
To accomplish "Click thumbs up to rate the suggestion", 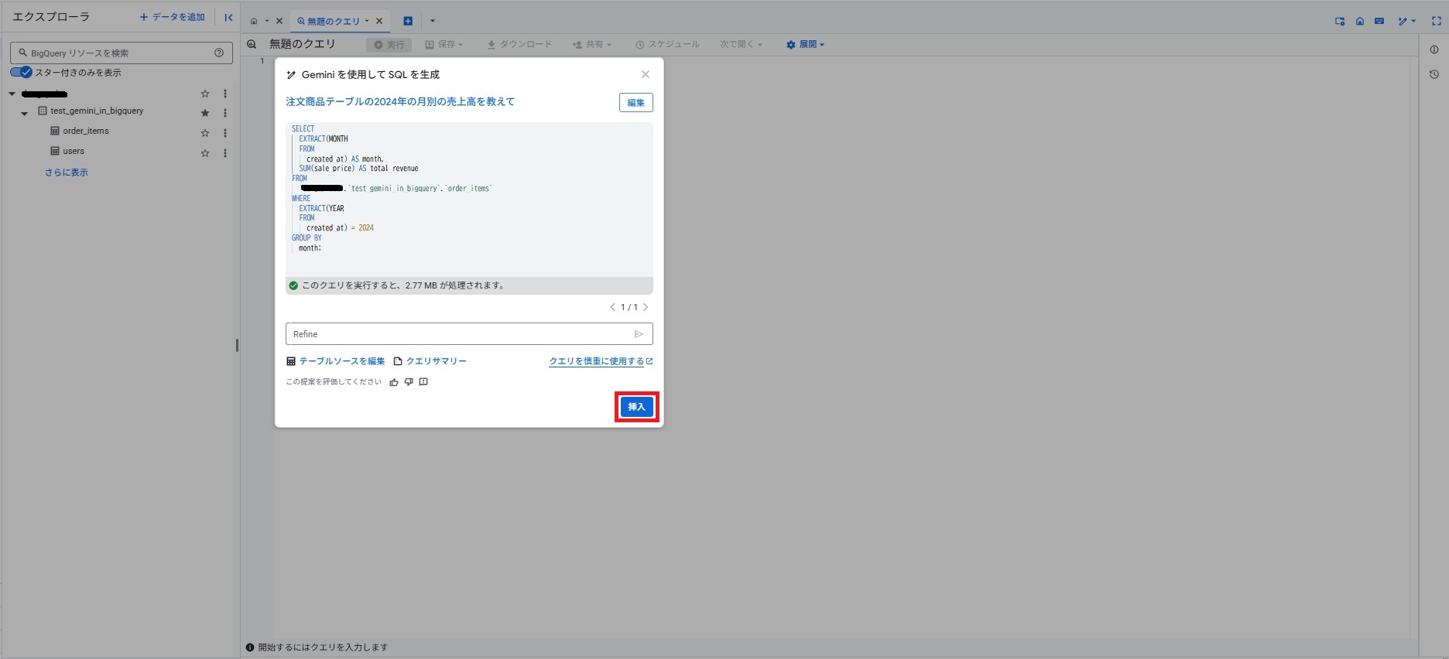I will [394, 382].
